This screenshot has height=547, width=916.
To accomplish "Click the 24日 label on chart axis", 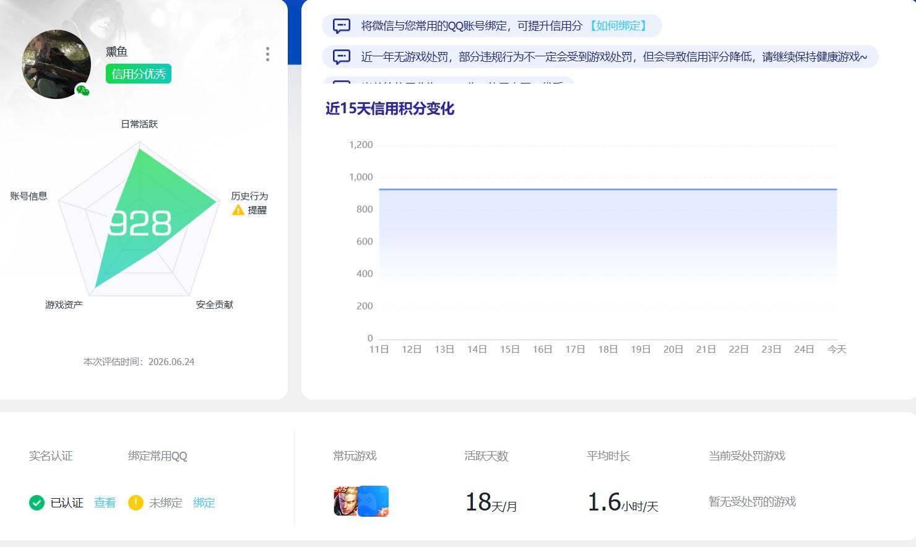I will [x=804, y=350].
